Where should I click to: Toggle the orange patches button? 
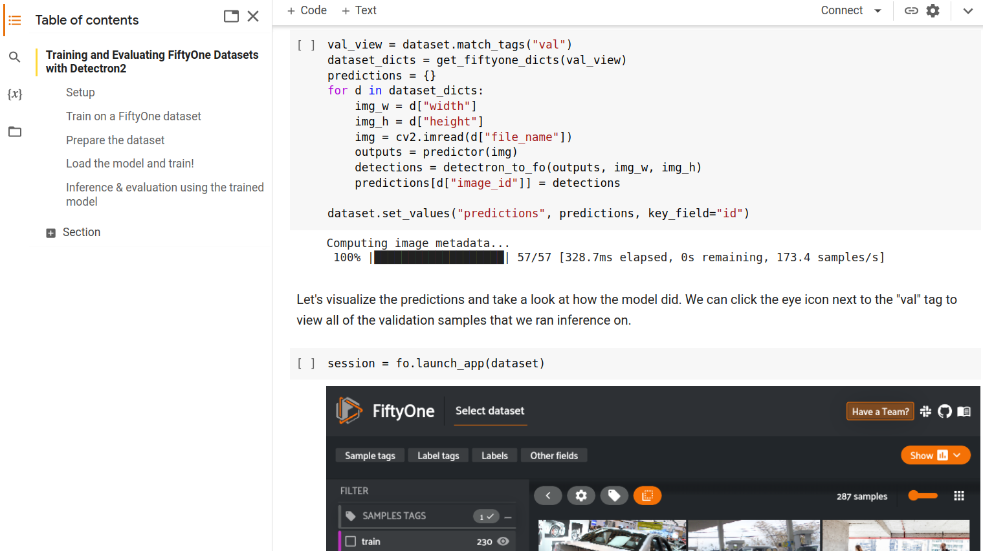click(x=647, y=495)
